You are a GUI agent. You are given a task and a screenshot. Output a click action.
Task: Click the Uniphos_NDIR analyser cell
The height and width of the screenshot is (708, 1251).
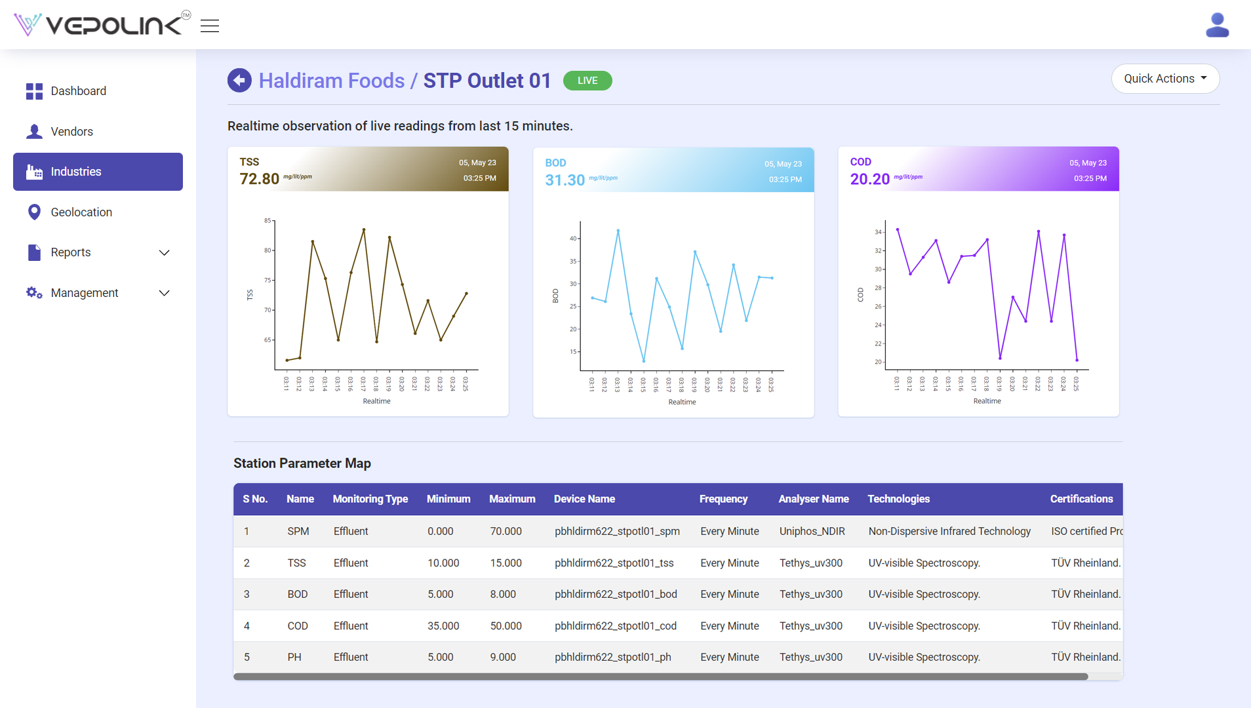pos(812,531)
